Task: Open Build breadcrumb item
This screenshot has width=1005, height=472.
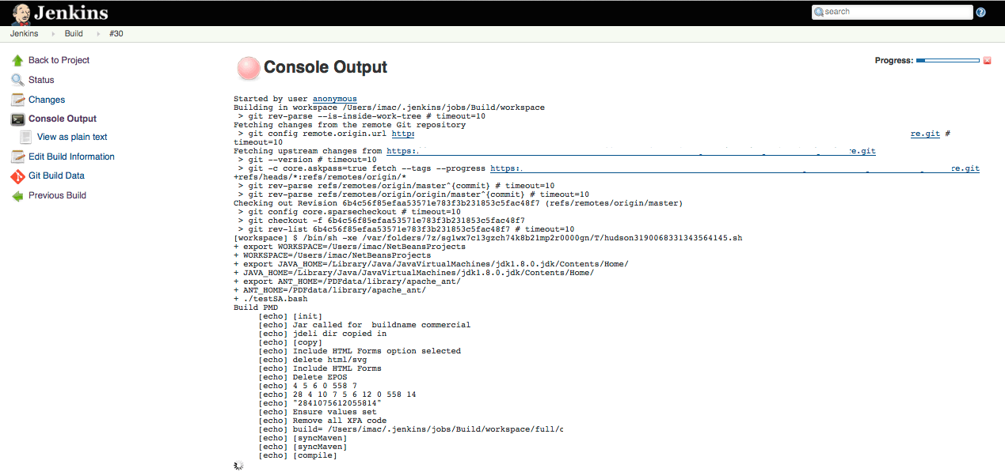Action: tap(74, 34)
